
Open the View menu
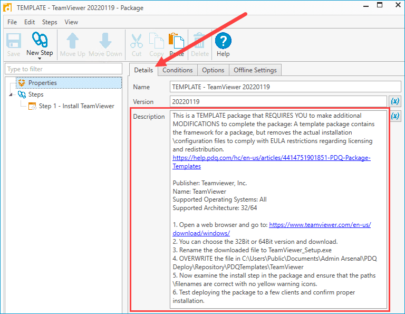click(71, 22)
